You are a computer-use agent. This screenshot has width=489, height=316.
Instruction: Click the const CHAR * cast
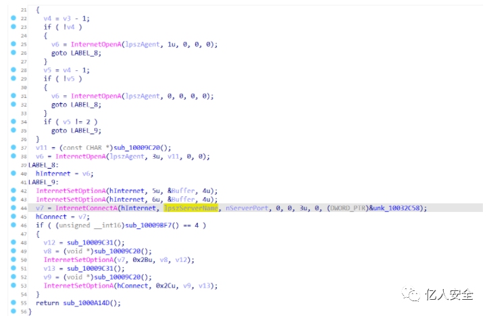[x=86, y=148]
